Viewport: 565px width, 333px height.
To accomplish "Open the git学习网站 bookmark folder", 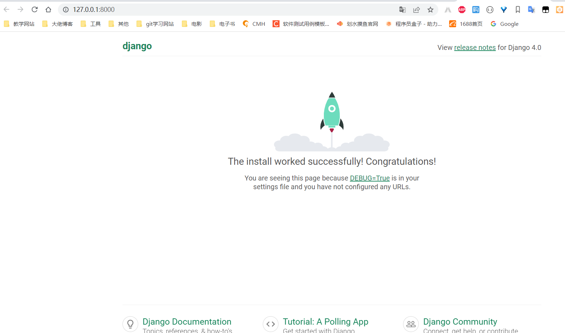I will 155,24.
